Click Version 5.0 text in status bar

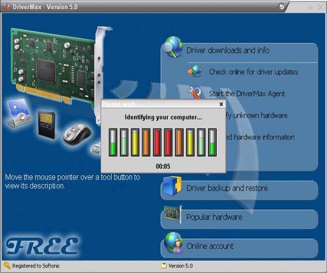click(180, 266)
